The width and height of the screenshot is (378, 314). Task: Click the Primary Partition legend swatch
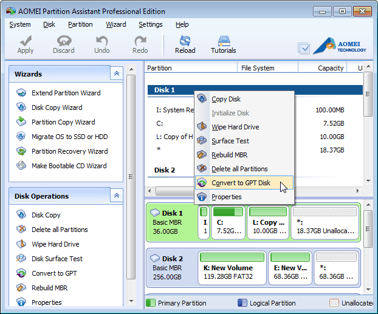151,303
